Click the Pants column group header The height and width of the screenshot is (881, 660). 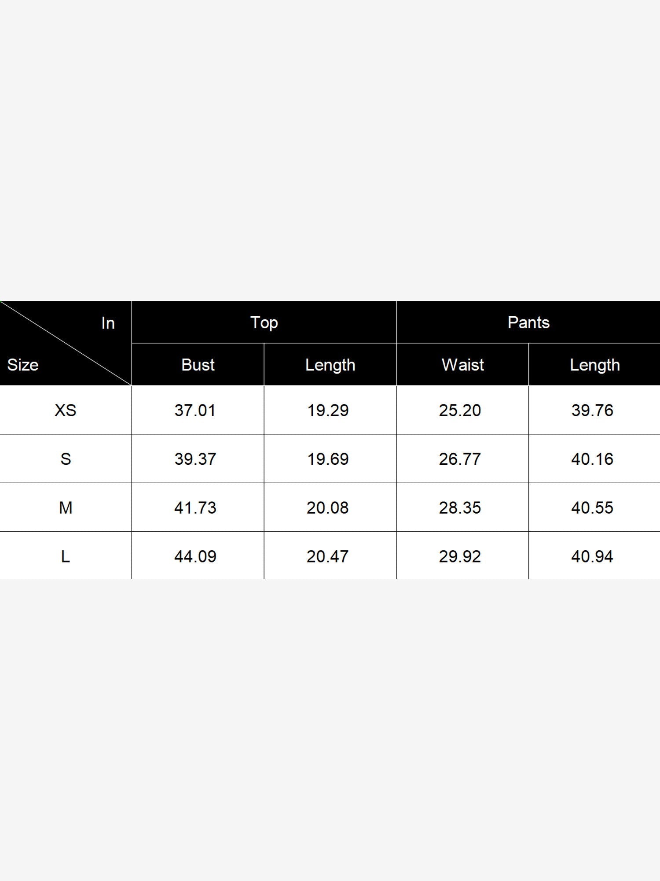point(528,322)
